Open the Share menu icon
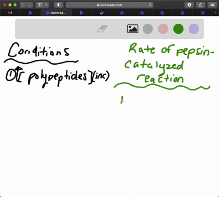 [201, 5]
